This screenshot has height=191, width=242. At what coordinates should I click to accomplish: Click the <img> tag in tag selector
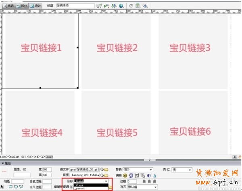pos(50,156)
